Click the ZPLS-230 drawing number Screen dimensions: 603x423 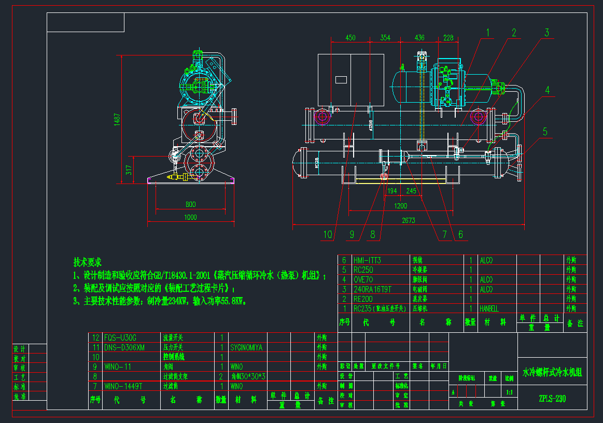point(552,399)
